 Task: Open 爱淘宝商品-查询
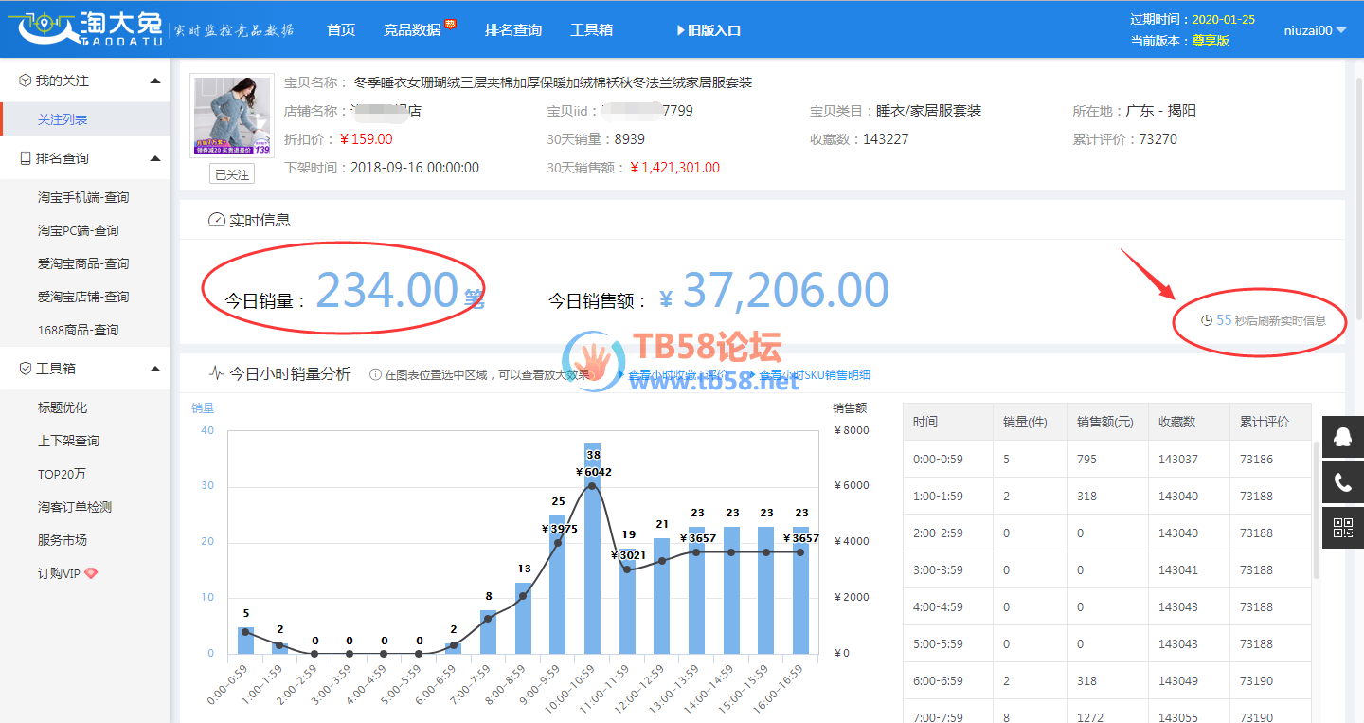point(83,263)
